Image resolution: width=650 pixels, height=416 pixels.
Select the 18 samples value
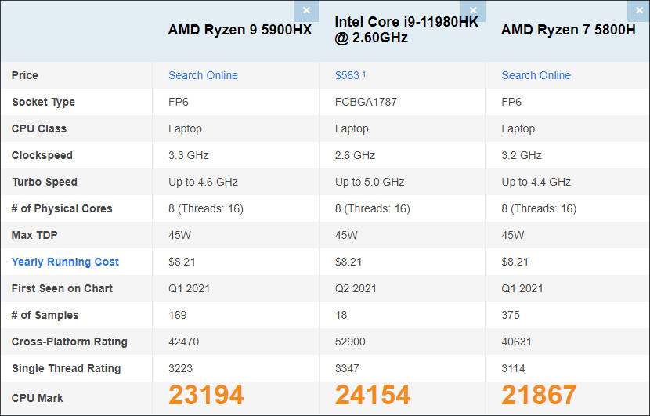pyautogui.click(x=341, y=315)
